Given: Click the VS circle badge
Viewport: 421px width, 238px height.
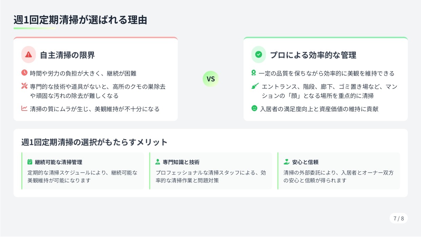Looking at the screenshot, I should coord(210,79).
